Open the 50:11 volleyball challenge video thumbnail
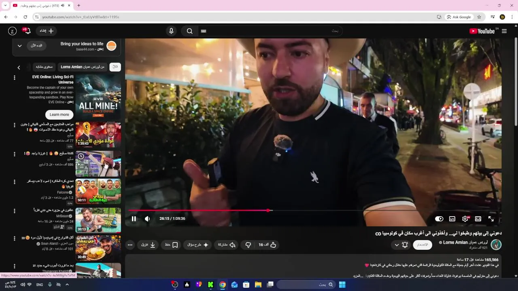The width and height of the screenshot is (518, 291). pyautogui.click(x=98, y=192)
